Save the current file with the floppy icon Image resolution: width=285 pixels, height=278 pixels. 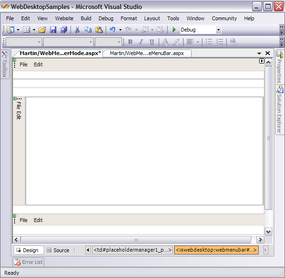(53, 30)
